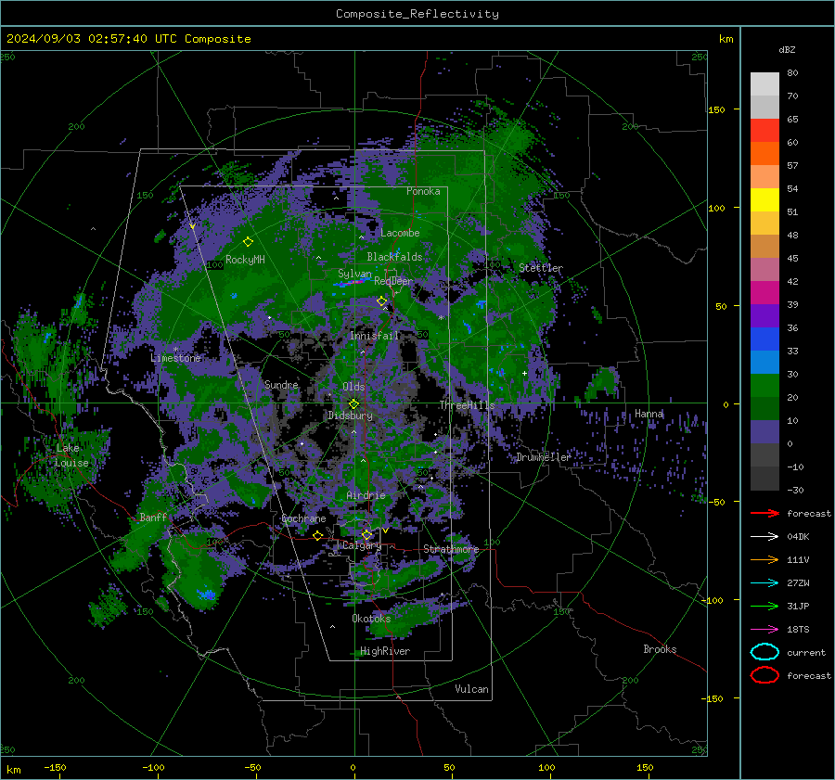The height and width of the screenshot is (780, 835).
Task: Select the Blackfalds label on map
Action: click(394, 257)
